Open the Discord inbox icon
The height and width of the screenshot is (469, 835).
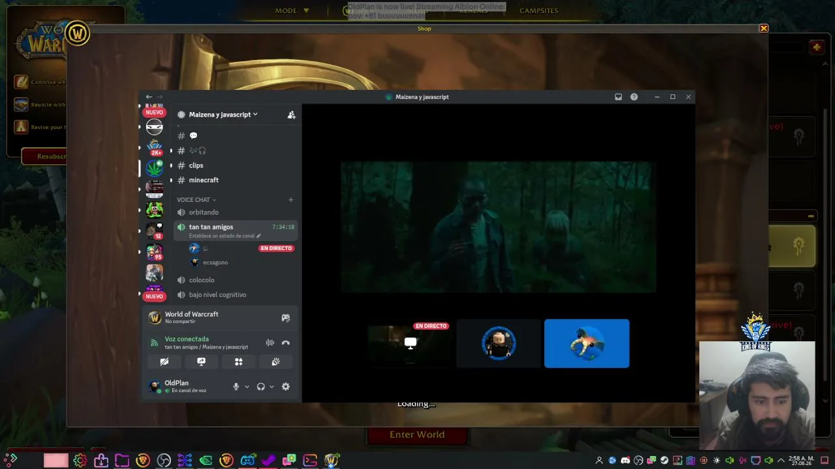pos(618,97)
